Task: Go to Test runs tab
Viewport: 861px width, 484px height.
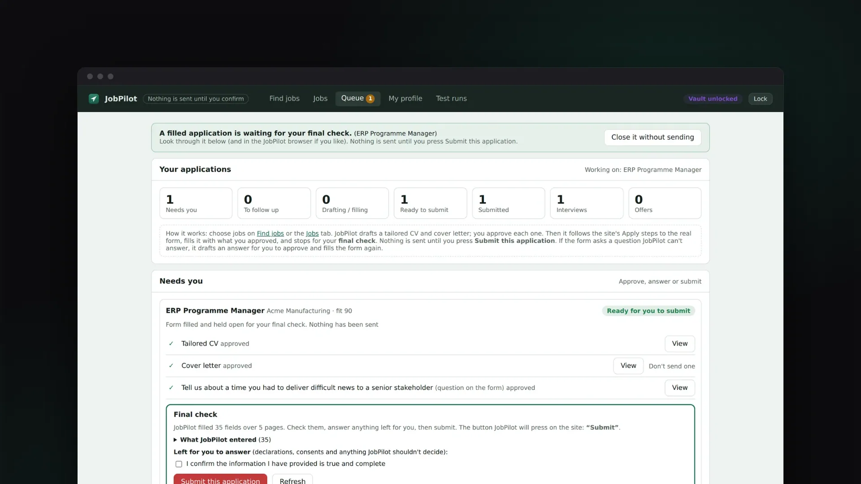Action: [451, 99]
